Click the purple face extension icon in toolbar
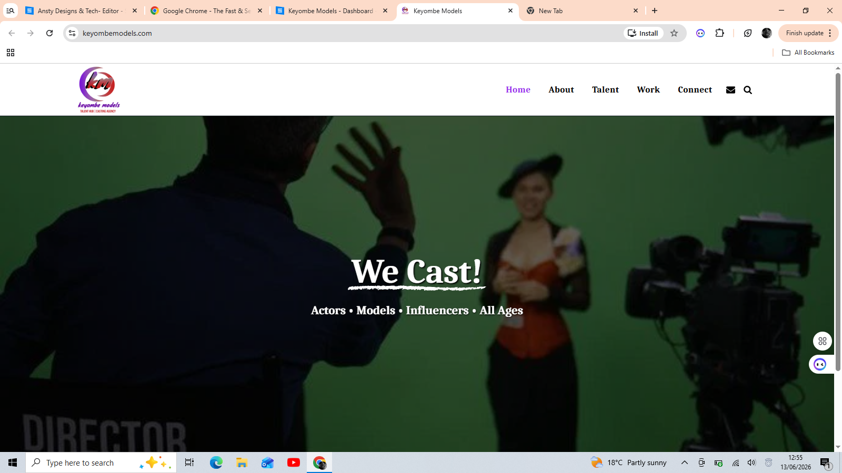Screen dimensions: 842x473 700,33
